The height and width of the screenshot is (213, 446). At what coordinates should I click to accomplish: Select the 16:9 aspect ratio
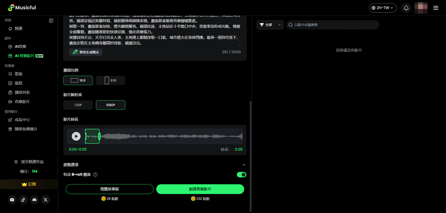pyautogui.click(x=78, y=80)
